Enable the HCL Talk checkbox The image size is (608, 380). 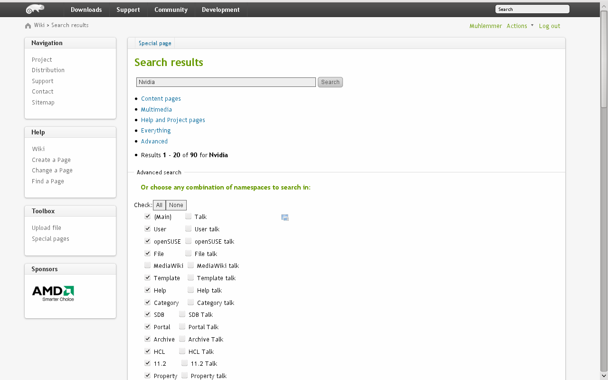tap(182, 351)
